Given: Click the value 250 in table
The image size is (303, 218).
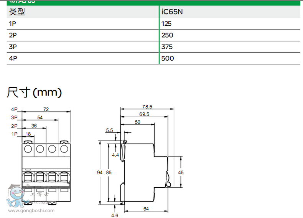Looking at the screenshot, I should 168,35.
